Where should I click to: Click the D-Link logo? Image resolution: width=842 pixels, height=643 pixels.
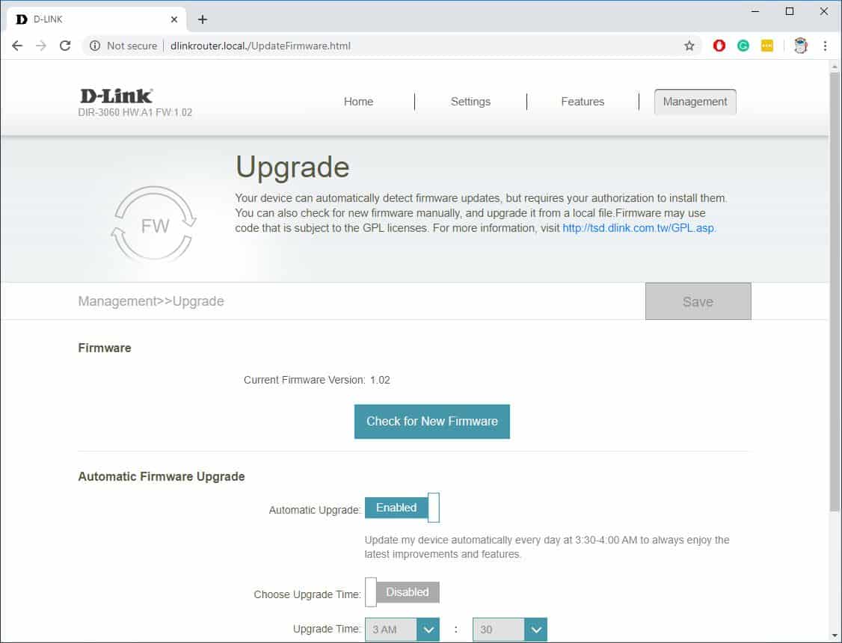click(x=116, y=96)
